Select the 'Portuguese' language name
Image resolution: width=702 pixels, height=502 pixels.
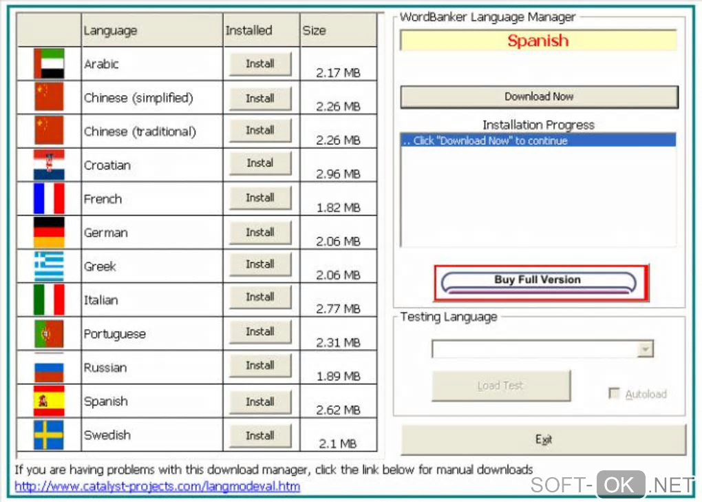tap(115, 334)
